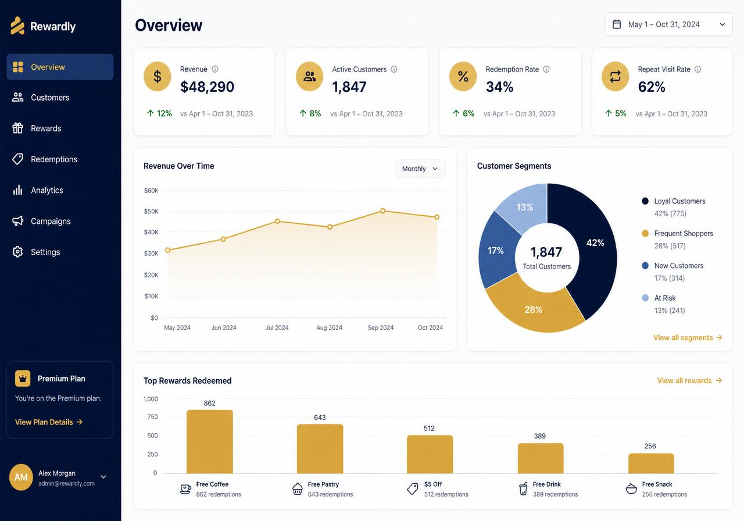Screen dimensions: 744x521
Task: Click the Campaigns megaphone icon
Action: pos(18,221)
